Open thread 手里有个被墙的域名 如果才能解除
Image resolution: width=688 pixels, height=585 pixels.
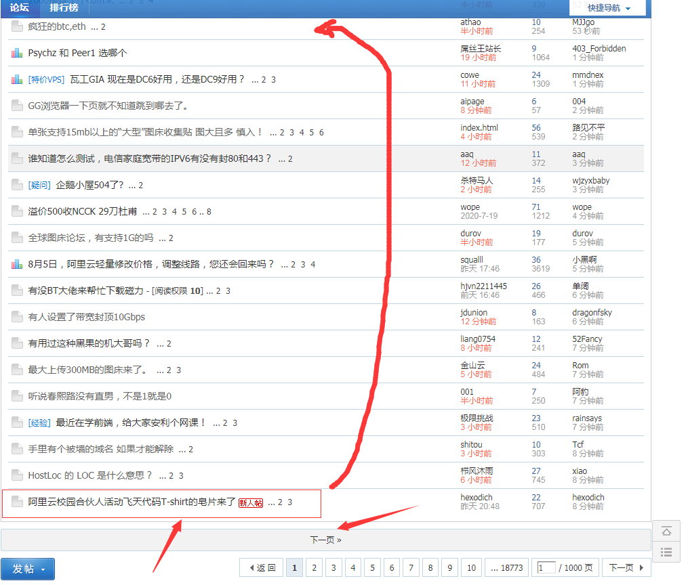click(101, 449)
